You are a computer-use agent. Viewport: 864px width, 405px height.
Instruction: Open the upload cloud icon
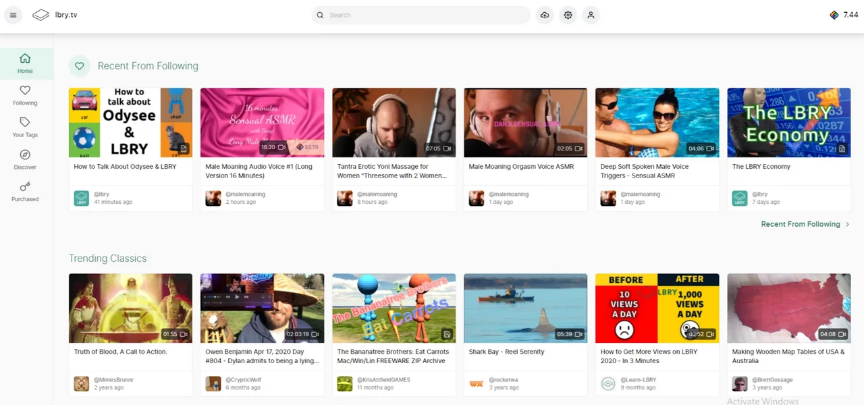(x=545, y=15)
